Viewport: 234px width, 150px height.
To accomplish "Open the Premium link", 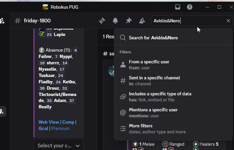I will tap(60, 129).
